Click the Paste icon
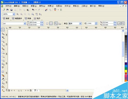 pyautogui.click(x=28, y=10)
